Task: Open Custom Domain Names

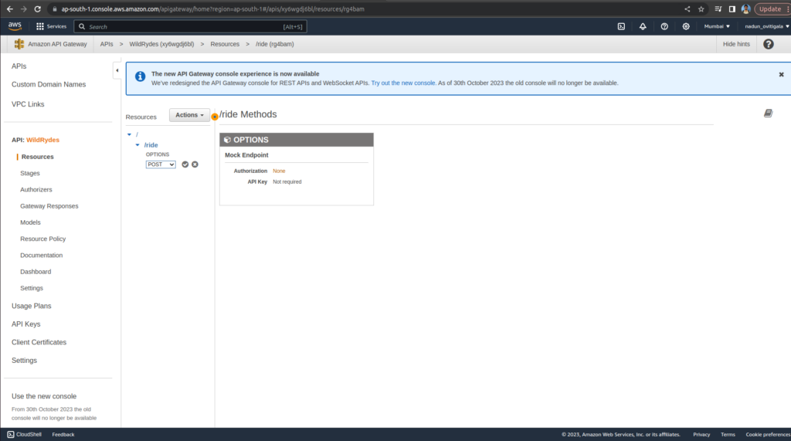Action: tap(49, 84)
